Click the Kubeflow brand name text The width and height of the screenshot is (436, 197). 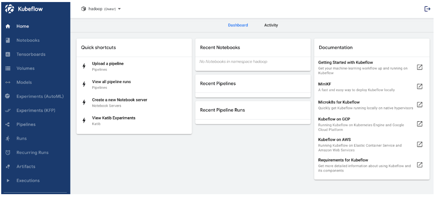(30, 9)
